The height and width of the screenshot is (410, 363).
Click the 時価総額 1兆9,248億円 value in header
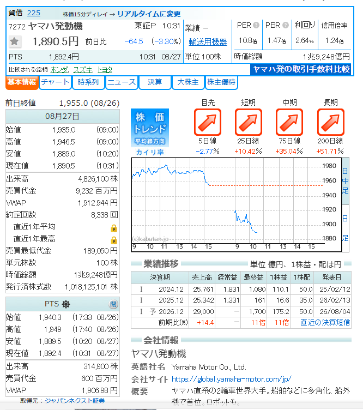tap(326, 57)
